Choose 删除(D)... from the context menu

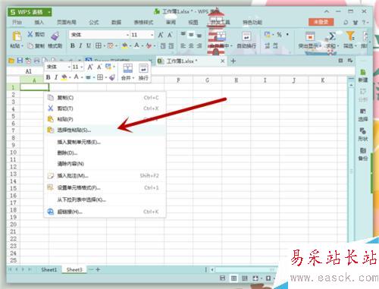point(105,153)
